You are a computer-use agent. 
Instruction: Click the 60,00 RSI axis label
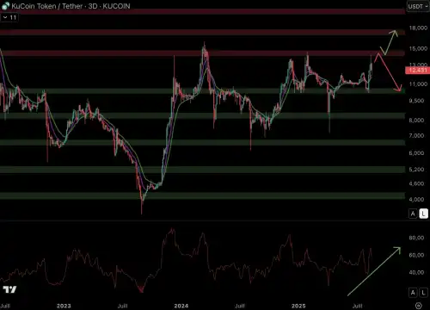pos(416,255)
